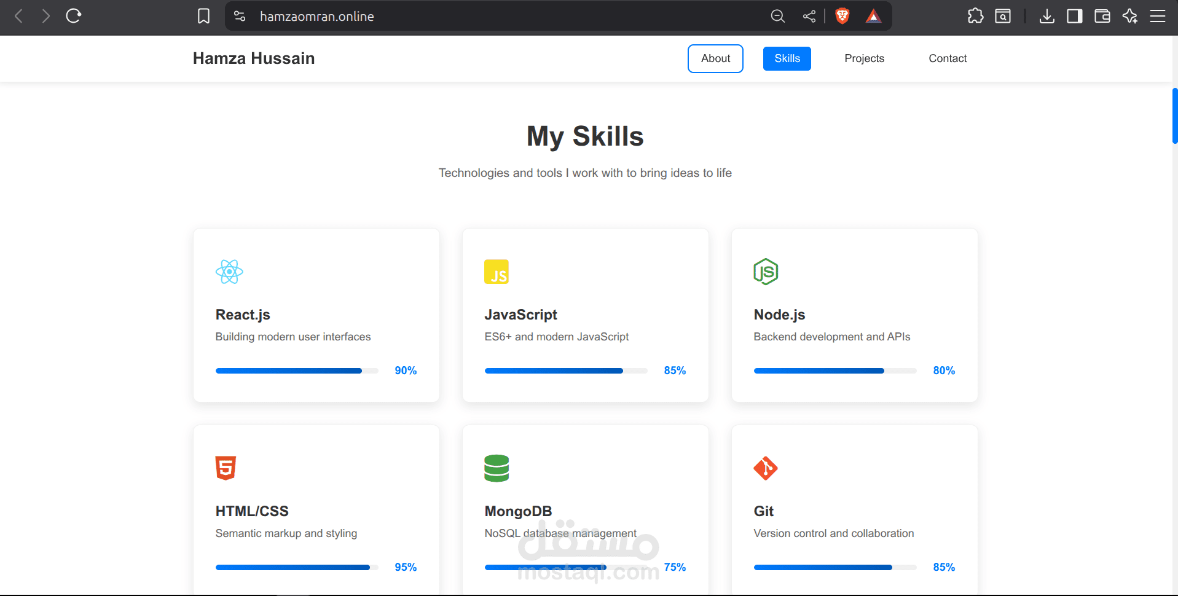Viewport: 1178px width, 596px height.
Task: Toggle the browser sidebar panel icon
Action: coord(1075,16)
